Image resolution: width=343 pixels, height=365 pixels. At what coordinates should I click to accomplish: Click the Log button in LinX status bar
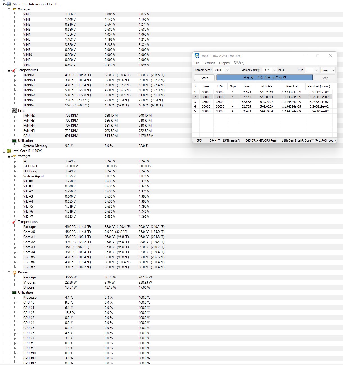(332, 140)
